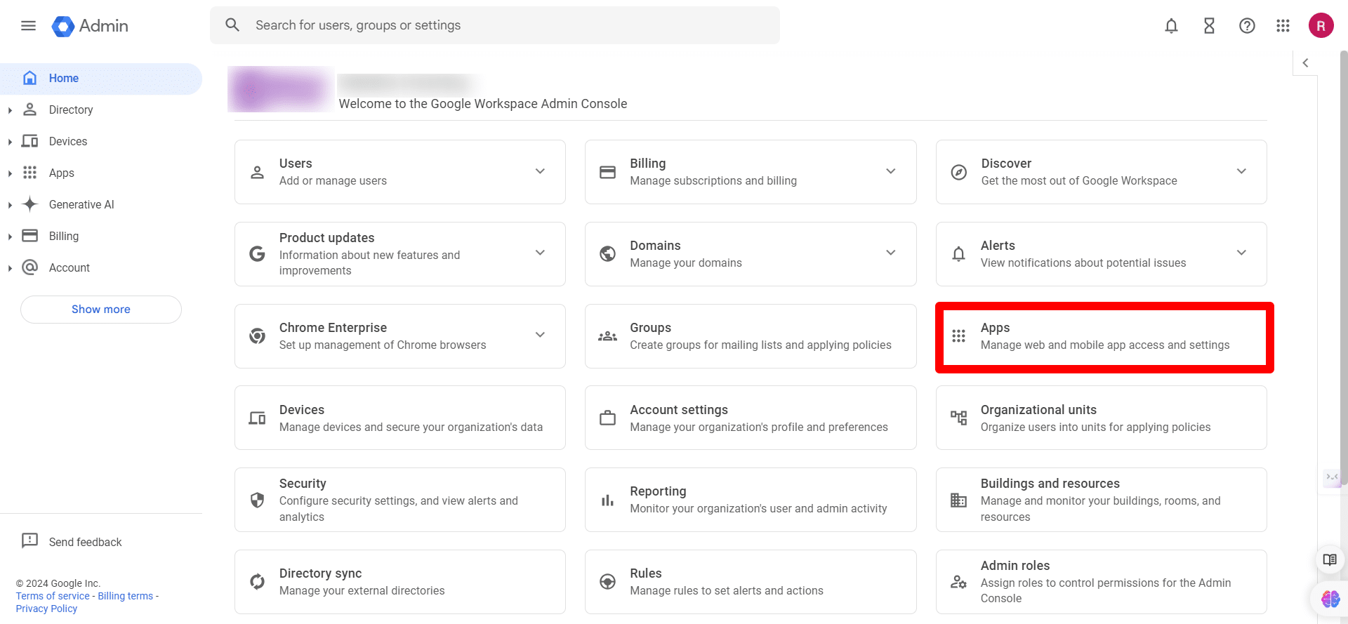Click the Show more button

click(x=101, y=310)
